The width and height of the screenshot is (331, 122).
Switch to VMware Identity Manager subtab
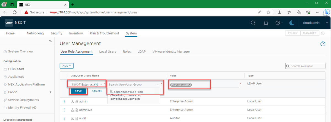[171, 51]
